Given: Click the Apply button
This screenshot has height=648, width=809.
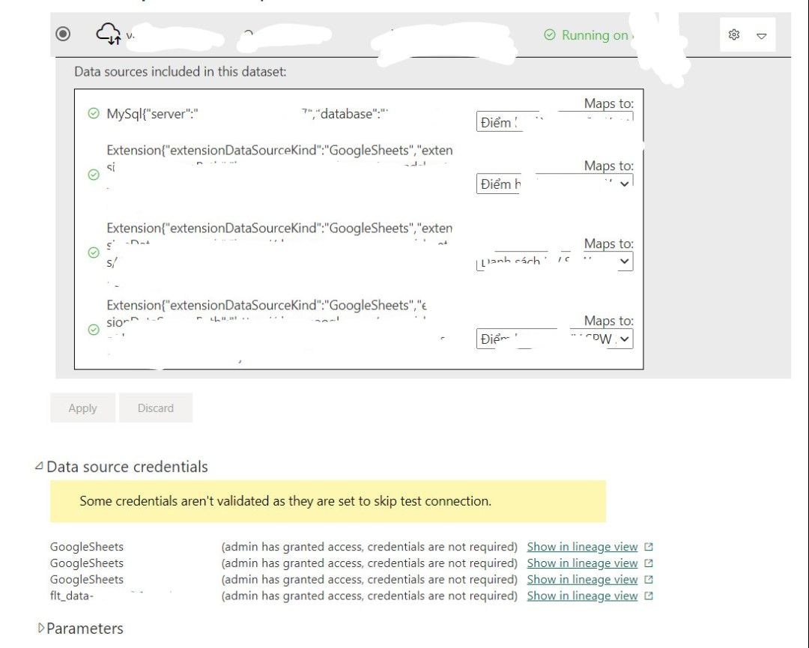Looking at the screenshot, I should coord(82,408).
